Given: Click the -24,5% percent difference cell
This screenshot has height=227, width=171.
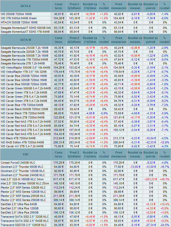Looking at the screenshot, I should [x=164, y=225].
